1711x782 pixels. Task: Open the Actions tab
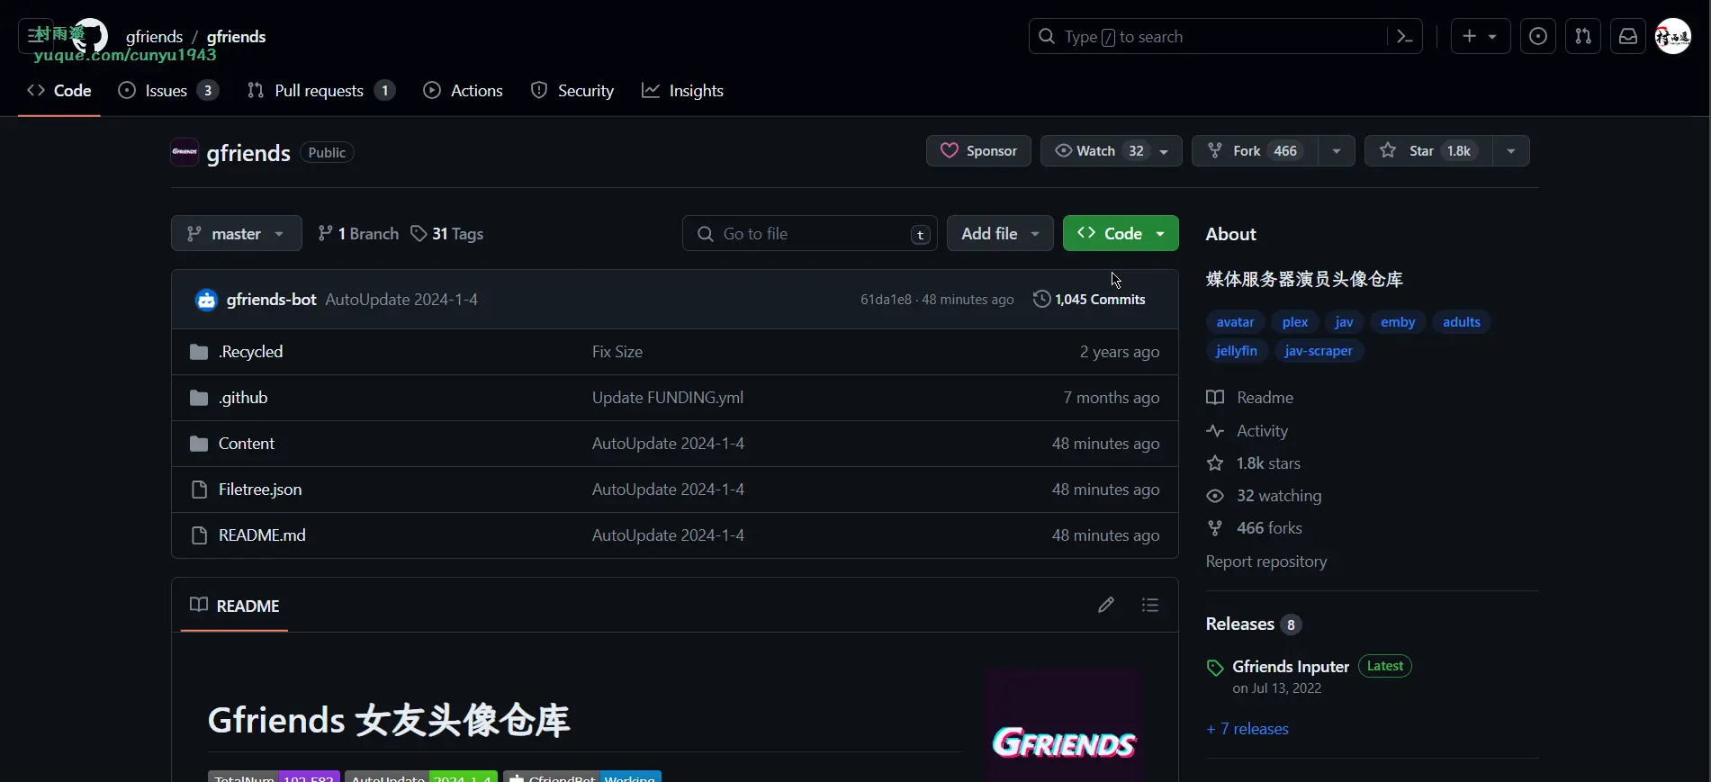(463, 91)
